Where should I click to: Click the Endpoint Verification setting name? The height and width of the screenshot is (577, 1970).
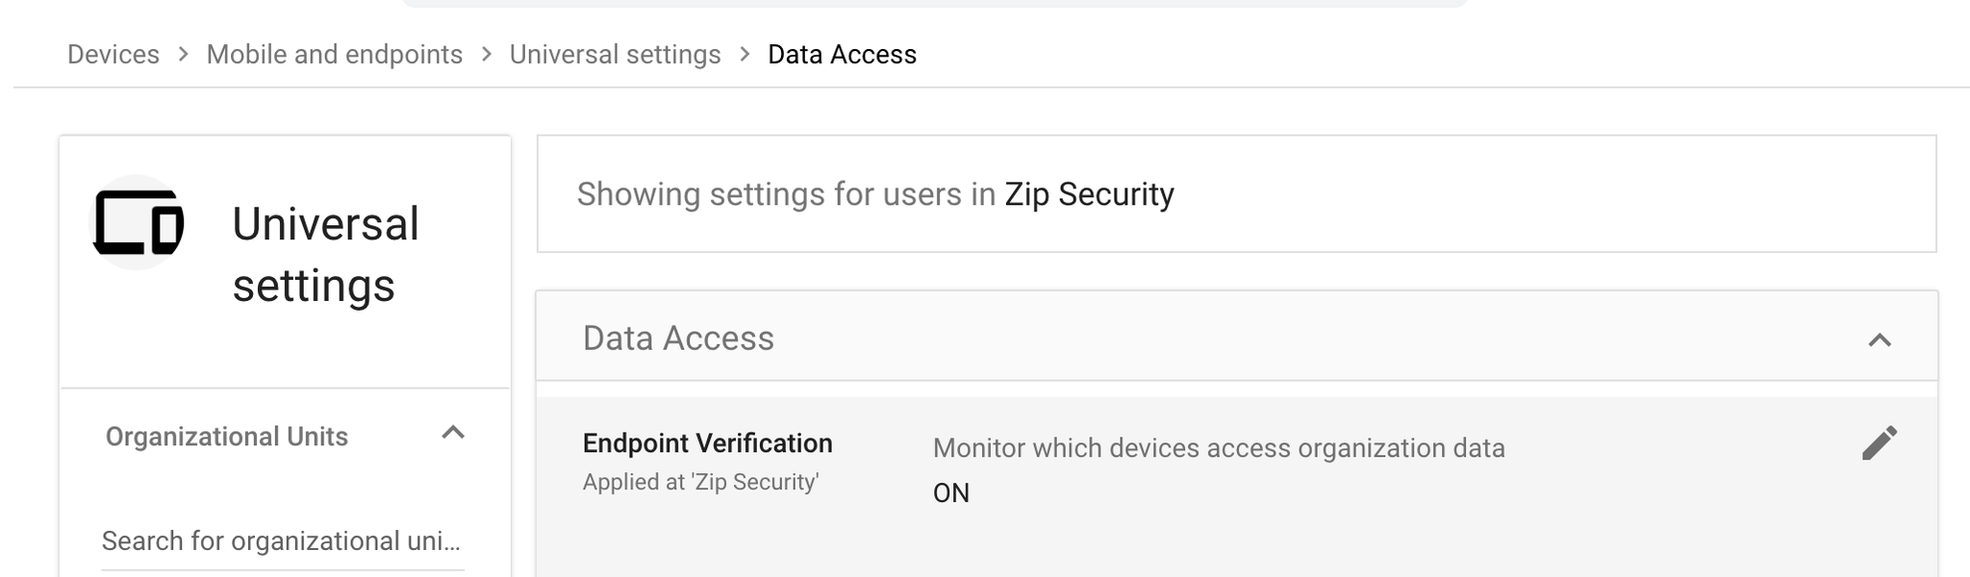click(x=707, y=443)
